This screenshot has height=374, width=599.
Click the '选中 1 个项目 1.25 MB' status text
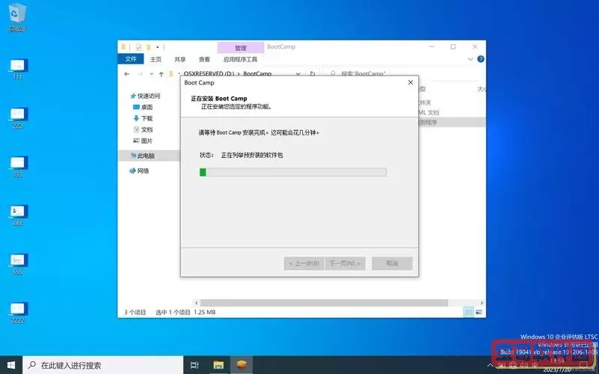[x=185, y=312]
